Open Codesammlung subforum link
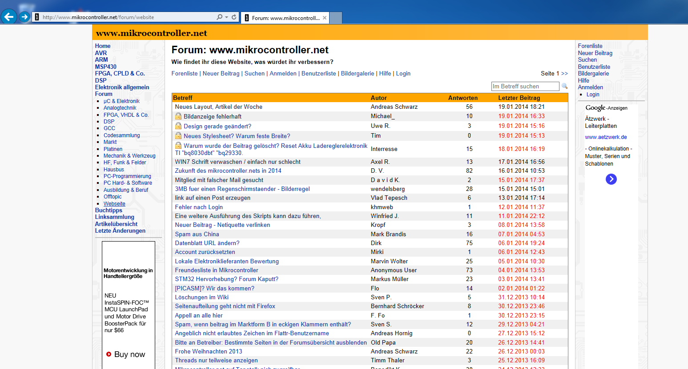688x369 pixels. [x=122, y=135]
